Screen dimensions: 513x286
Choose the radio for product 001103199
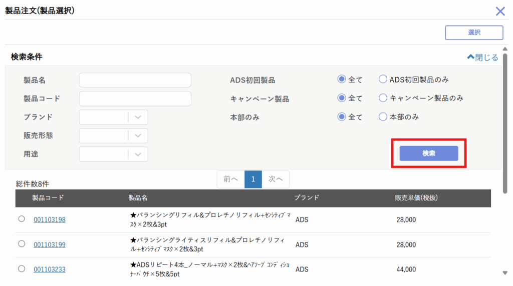(x=22, y=243)
